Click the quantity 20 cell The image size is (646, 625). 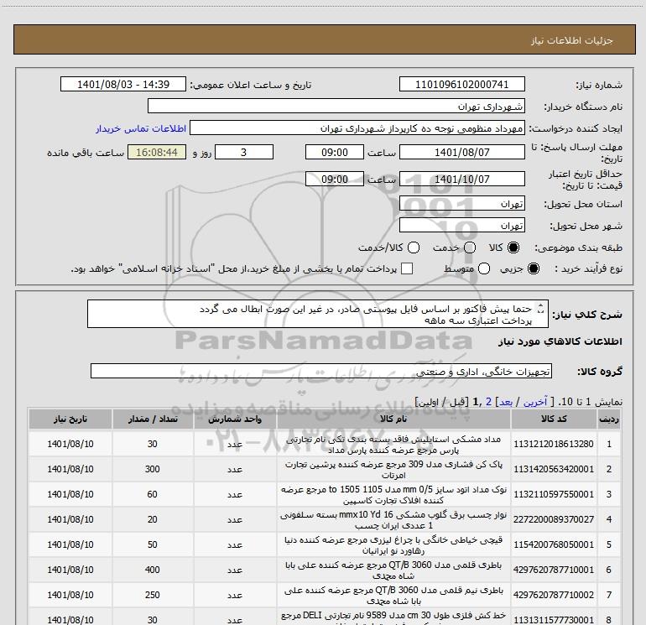(153, 519)
